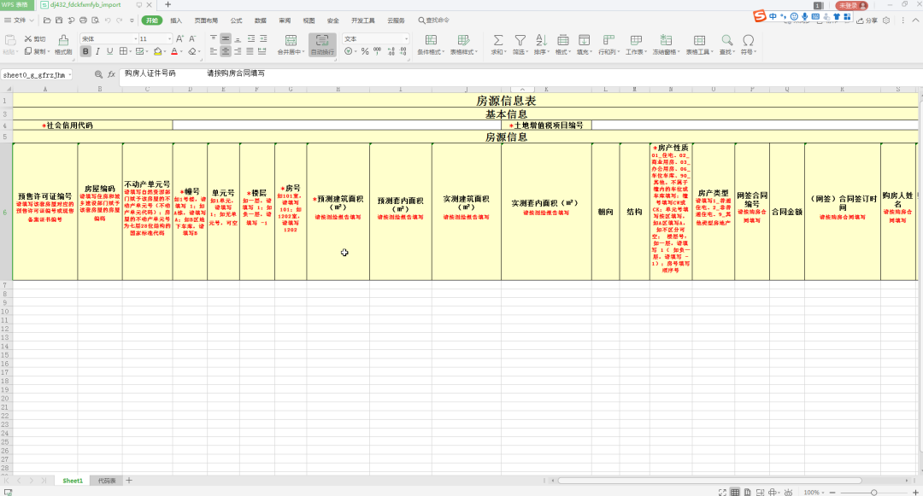The image size is (923, 496).
Task: Click the font color red A swatch
Action: [173, 51]
